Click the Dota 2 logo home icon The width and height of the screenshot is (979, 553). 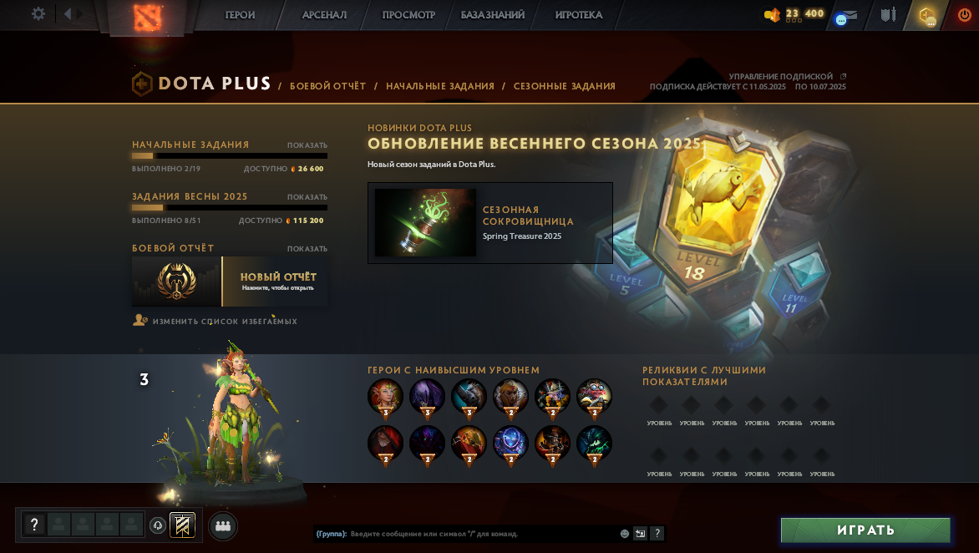point(147,17)
